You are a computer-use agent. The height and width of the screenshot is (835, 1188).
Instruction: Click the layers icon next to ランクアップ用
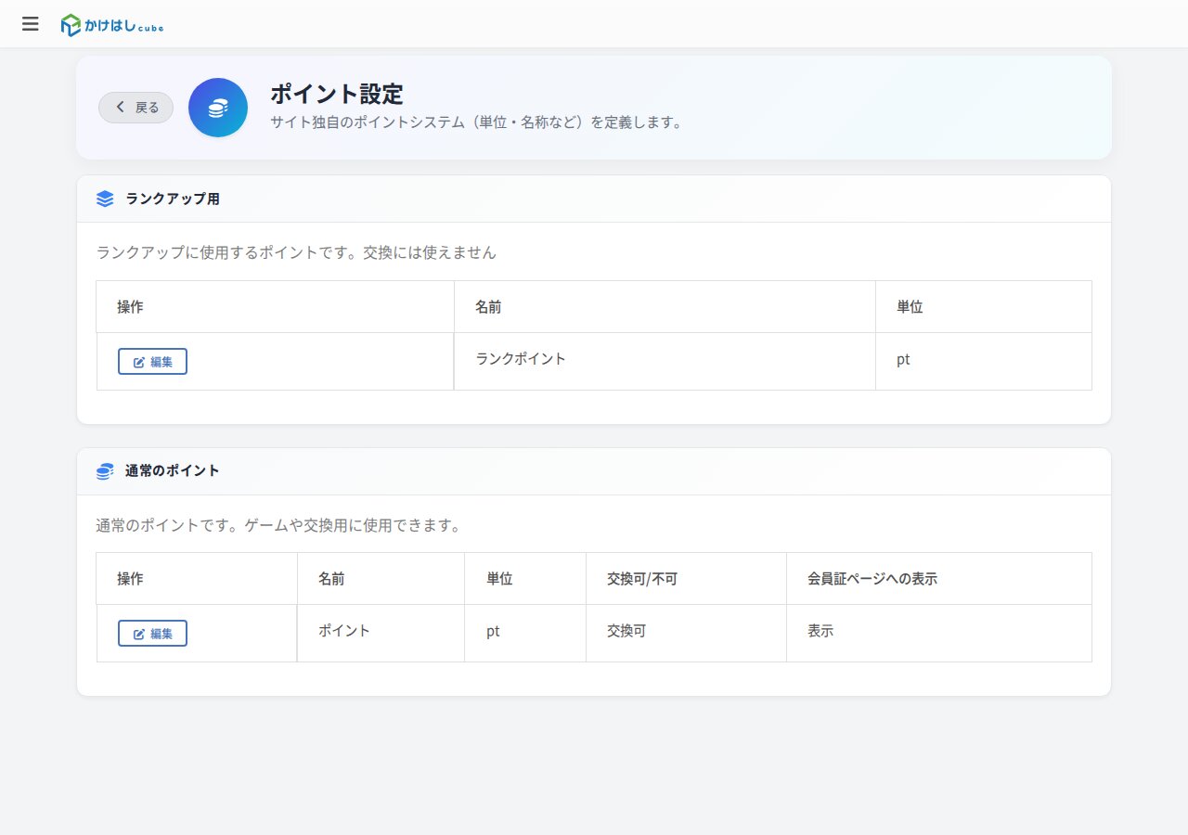pos(105,199)
